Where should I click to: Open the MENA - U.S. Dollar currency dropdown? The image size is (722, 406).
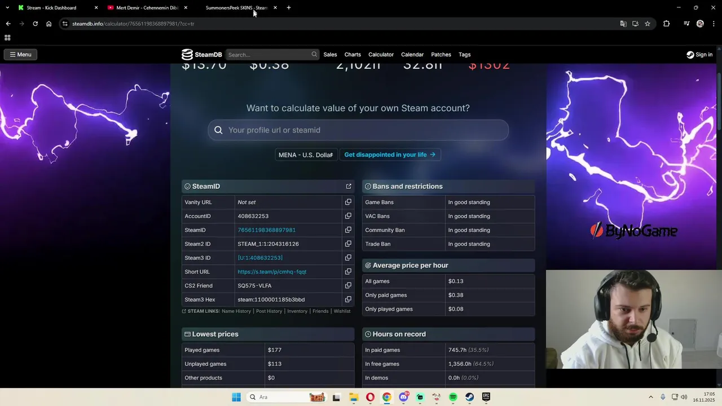point(306,155)
